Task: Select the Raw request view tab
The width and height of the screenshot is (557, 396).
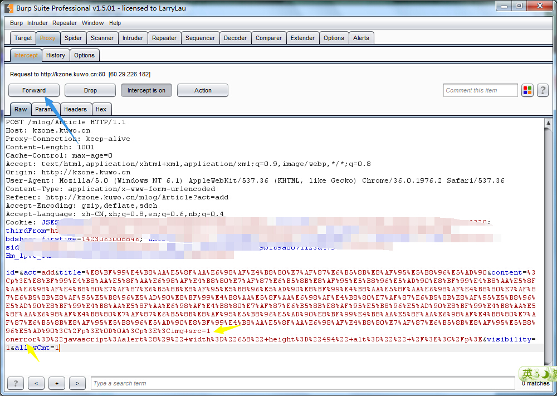Action: click(21, 109)
